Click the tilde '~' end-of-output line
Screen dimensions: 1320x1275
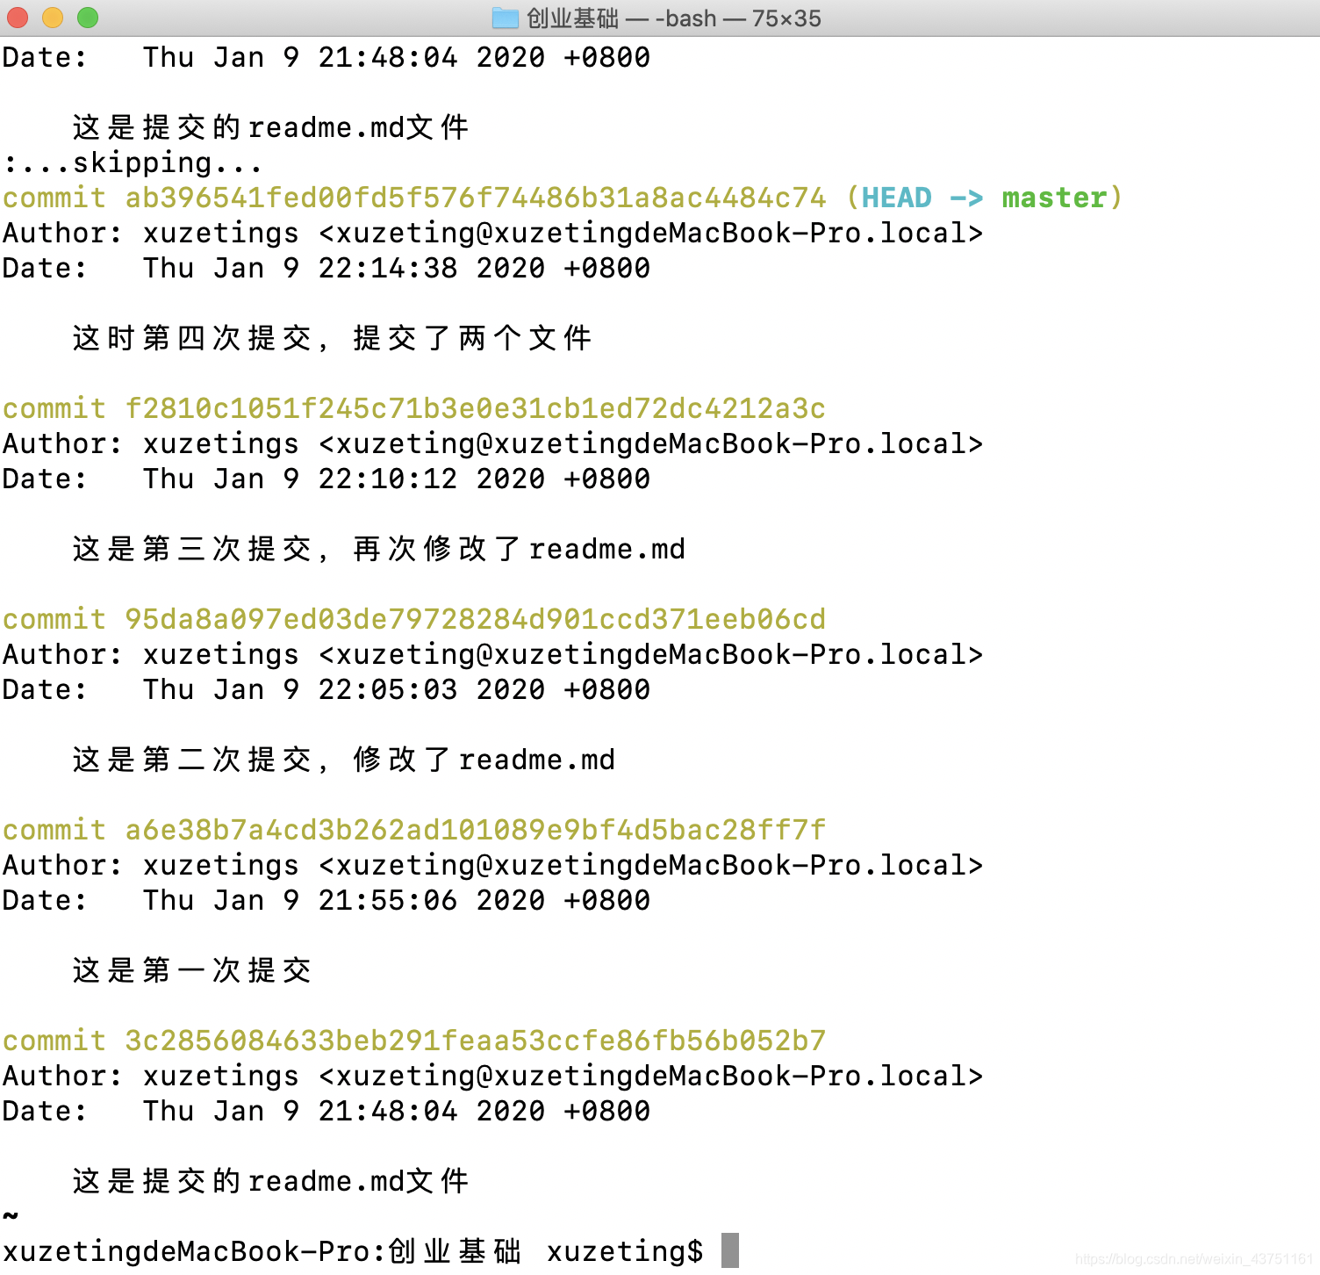coord(11,1216)
